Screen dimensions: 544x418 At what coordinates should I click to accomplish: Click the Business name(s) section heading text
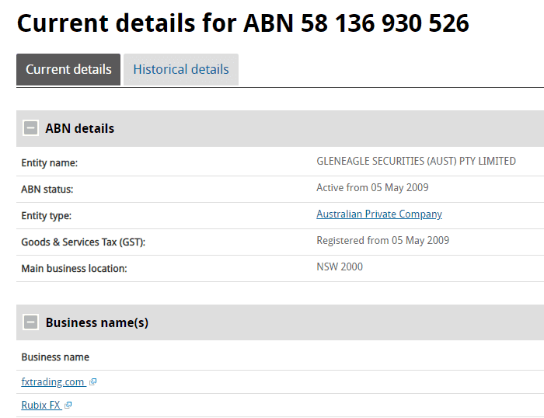[x=96, y=322]
